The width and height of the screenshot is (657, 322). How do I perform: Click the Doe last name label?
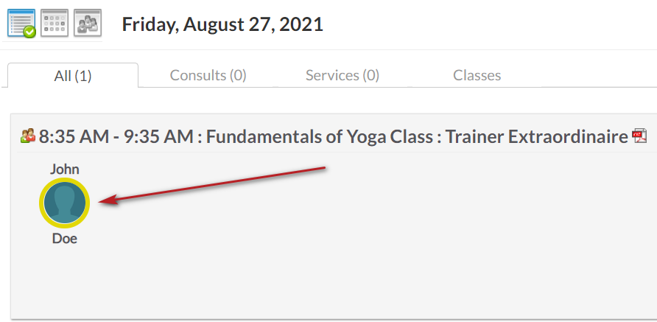[x=65, y=239]
